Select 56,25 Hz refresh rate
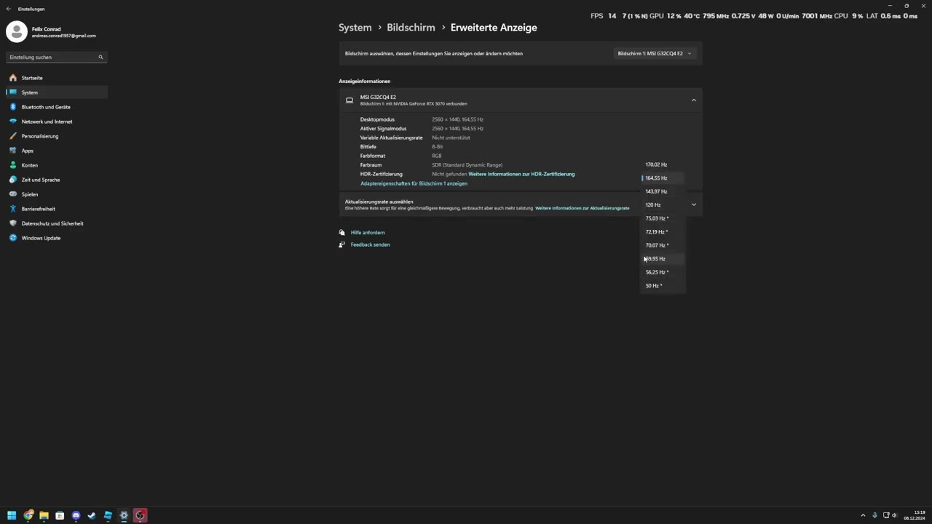This screenshot has height=524, width=932. coord(663,272)
